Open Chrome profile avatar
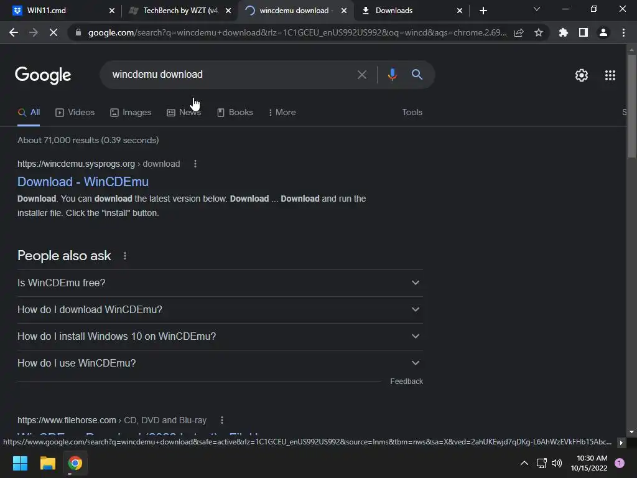 pyautogui.click(x=603, y=32)
